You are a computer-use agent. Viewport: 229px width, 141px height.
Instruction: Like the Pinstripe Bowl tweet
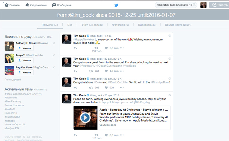106,88
